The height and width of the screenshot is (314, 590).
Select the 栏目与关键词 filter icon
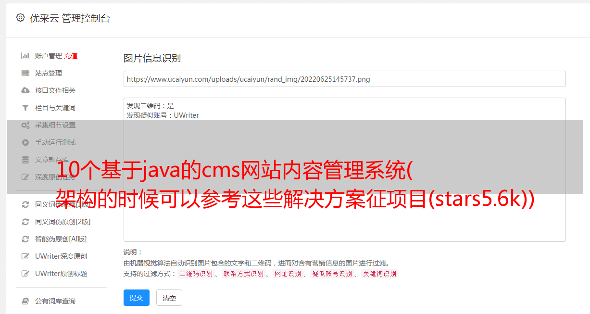pyautogui.click(x=25, y=108)
